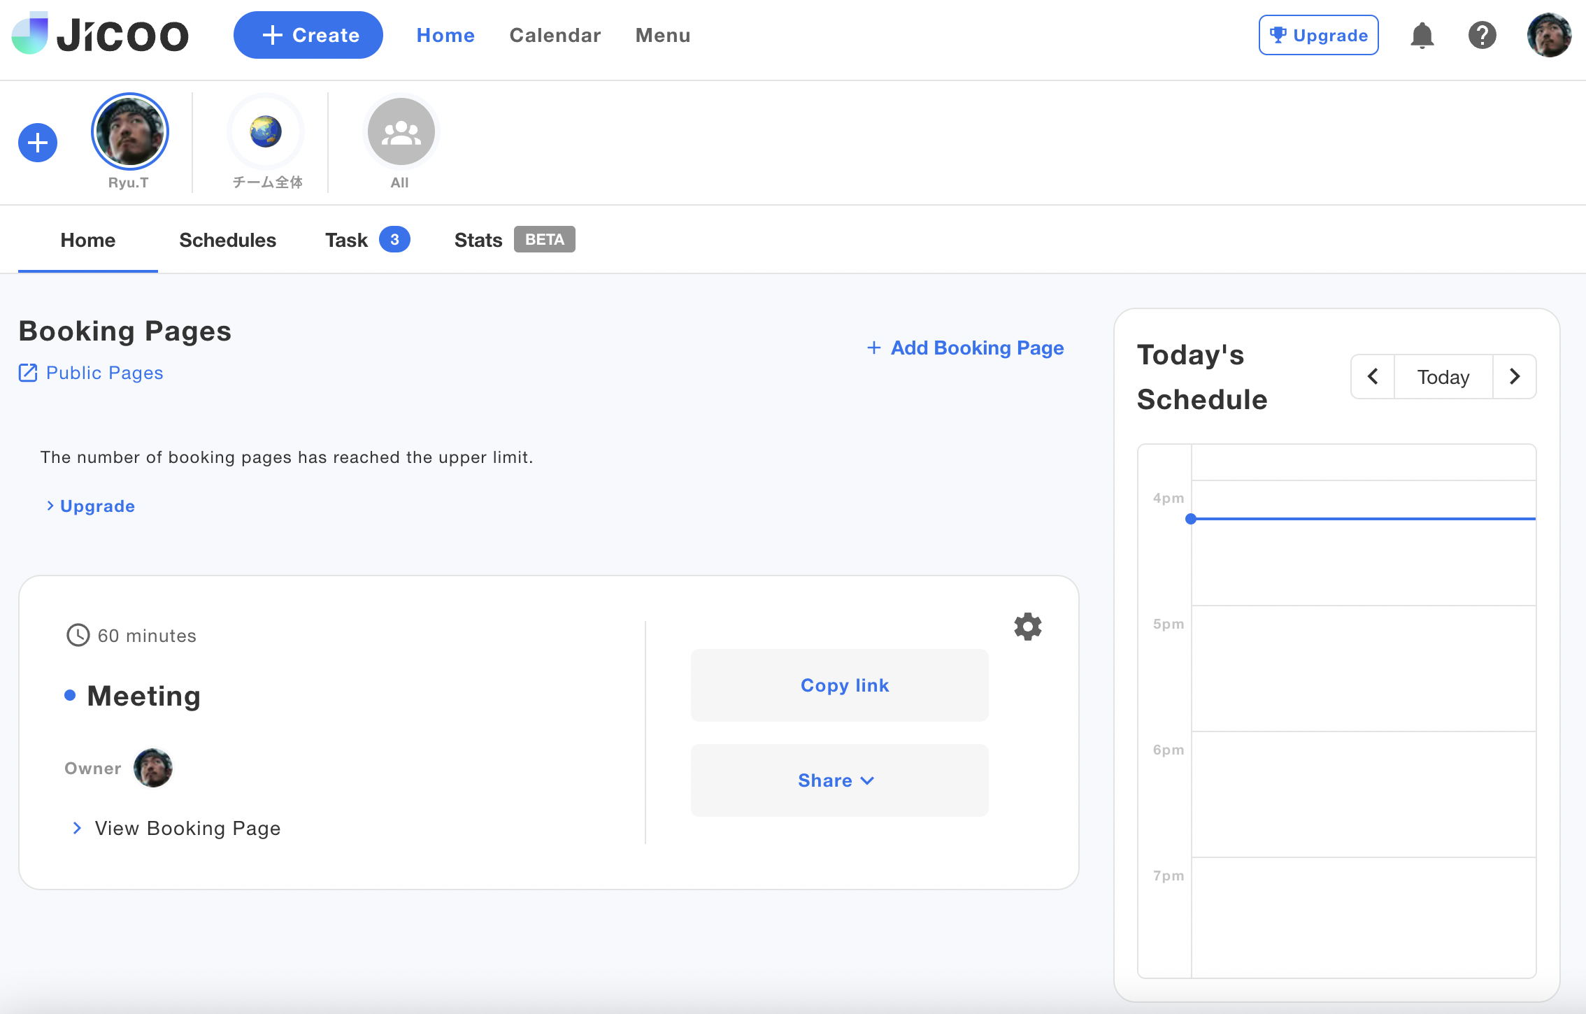Open the profile avatar in the top right

(x=1550, y=34)
